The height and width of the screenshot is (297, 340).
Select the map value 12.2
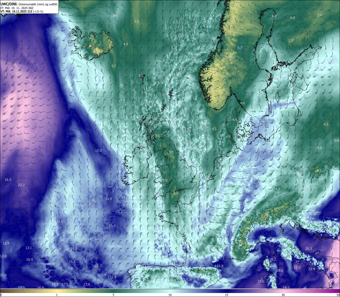[x=242, y=157]
